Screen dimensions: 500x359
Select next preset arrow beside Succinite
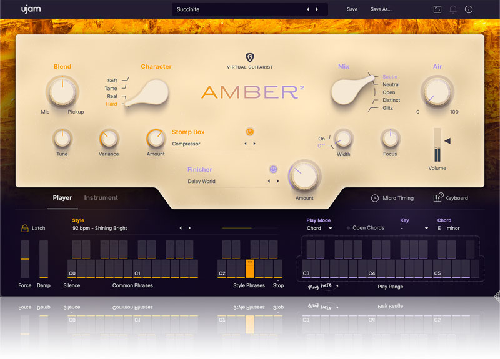317,9
